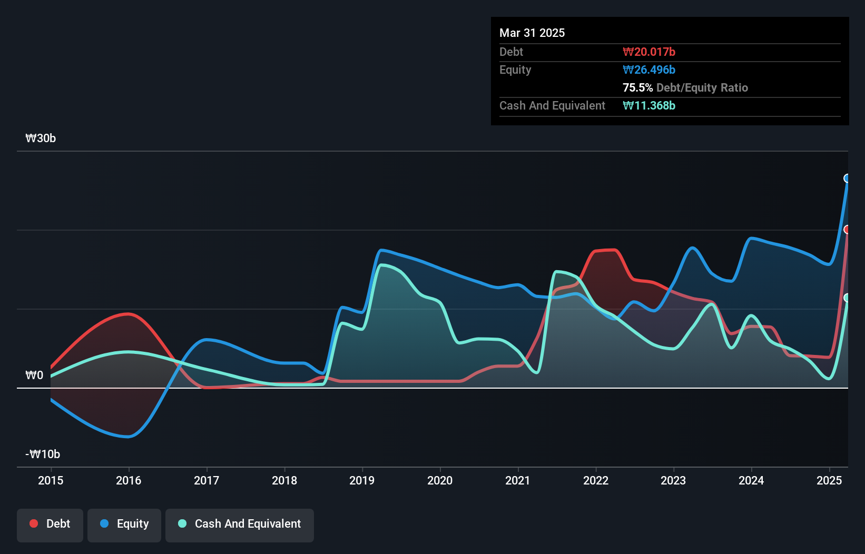Toggle the Debt series legend button
The height and width of the screenshot is (554, 865).
50,525
